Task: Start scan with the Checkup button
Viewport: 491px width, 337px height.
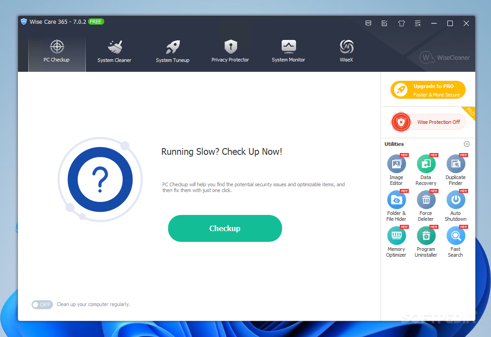Action: [225, 228]
